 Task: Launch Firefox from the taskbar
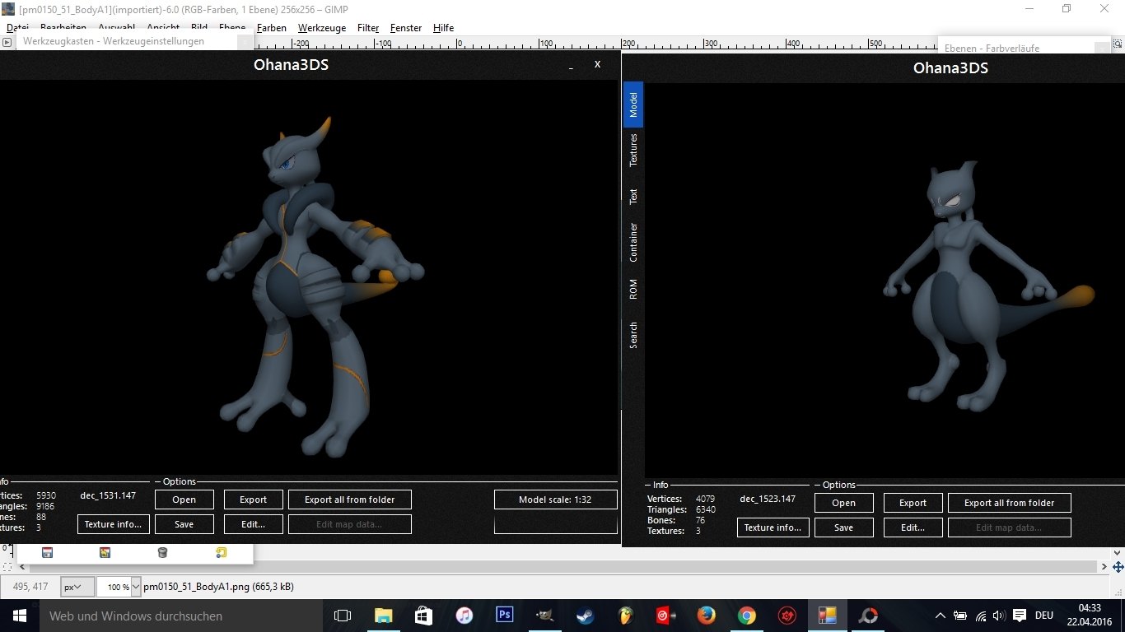click(x=706, y=616)
